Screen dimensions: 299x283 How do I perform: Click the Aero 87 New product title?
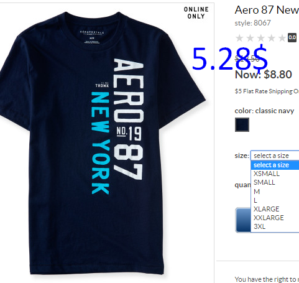click(x=267, y=10)
